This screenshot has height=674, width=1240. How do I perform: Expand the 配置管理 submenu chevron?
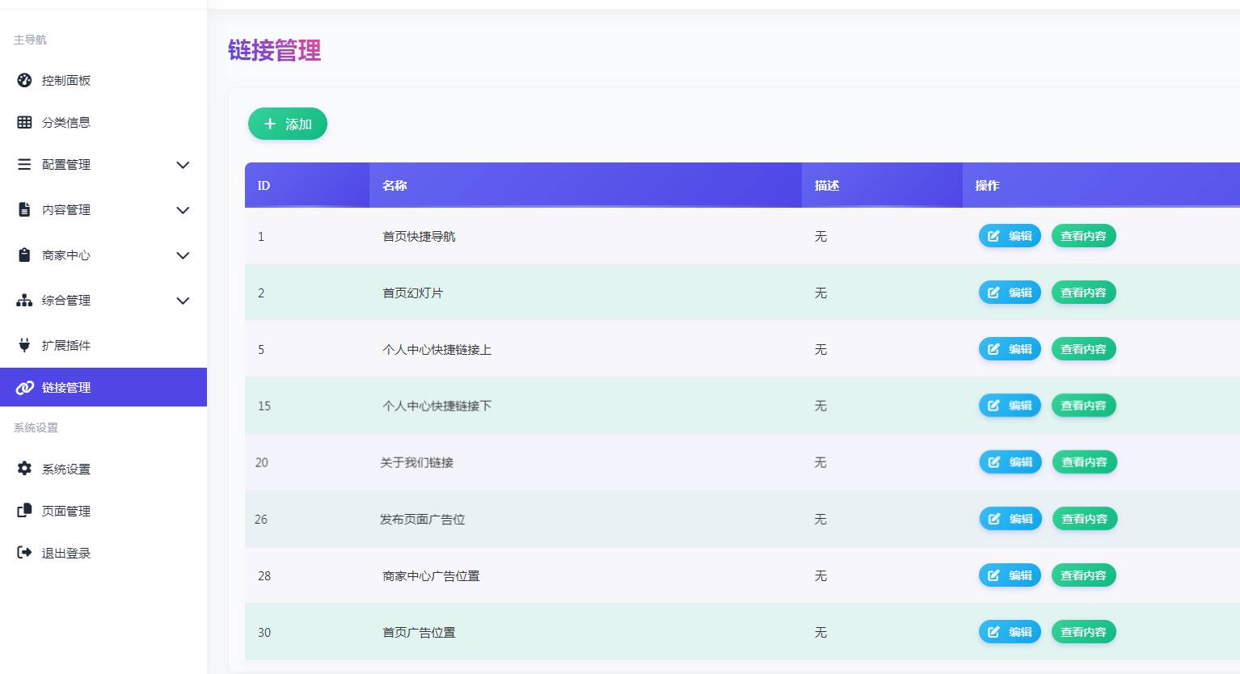[x=183, y=165]
